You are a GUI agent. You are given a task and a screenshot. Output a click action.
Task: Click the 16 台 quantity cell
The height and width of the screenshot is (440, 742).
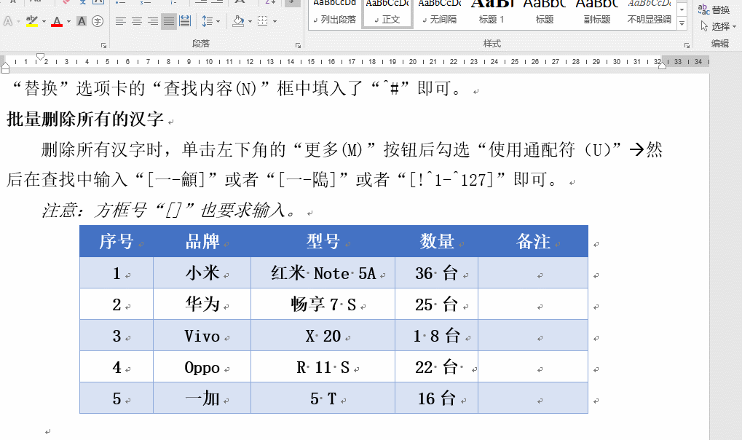(436, 398)
